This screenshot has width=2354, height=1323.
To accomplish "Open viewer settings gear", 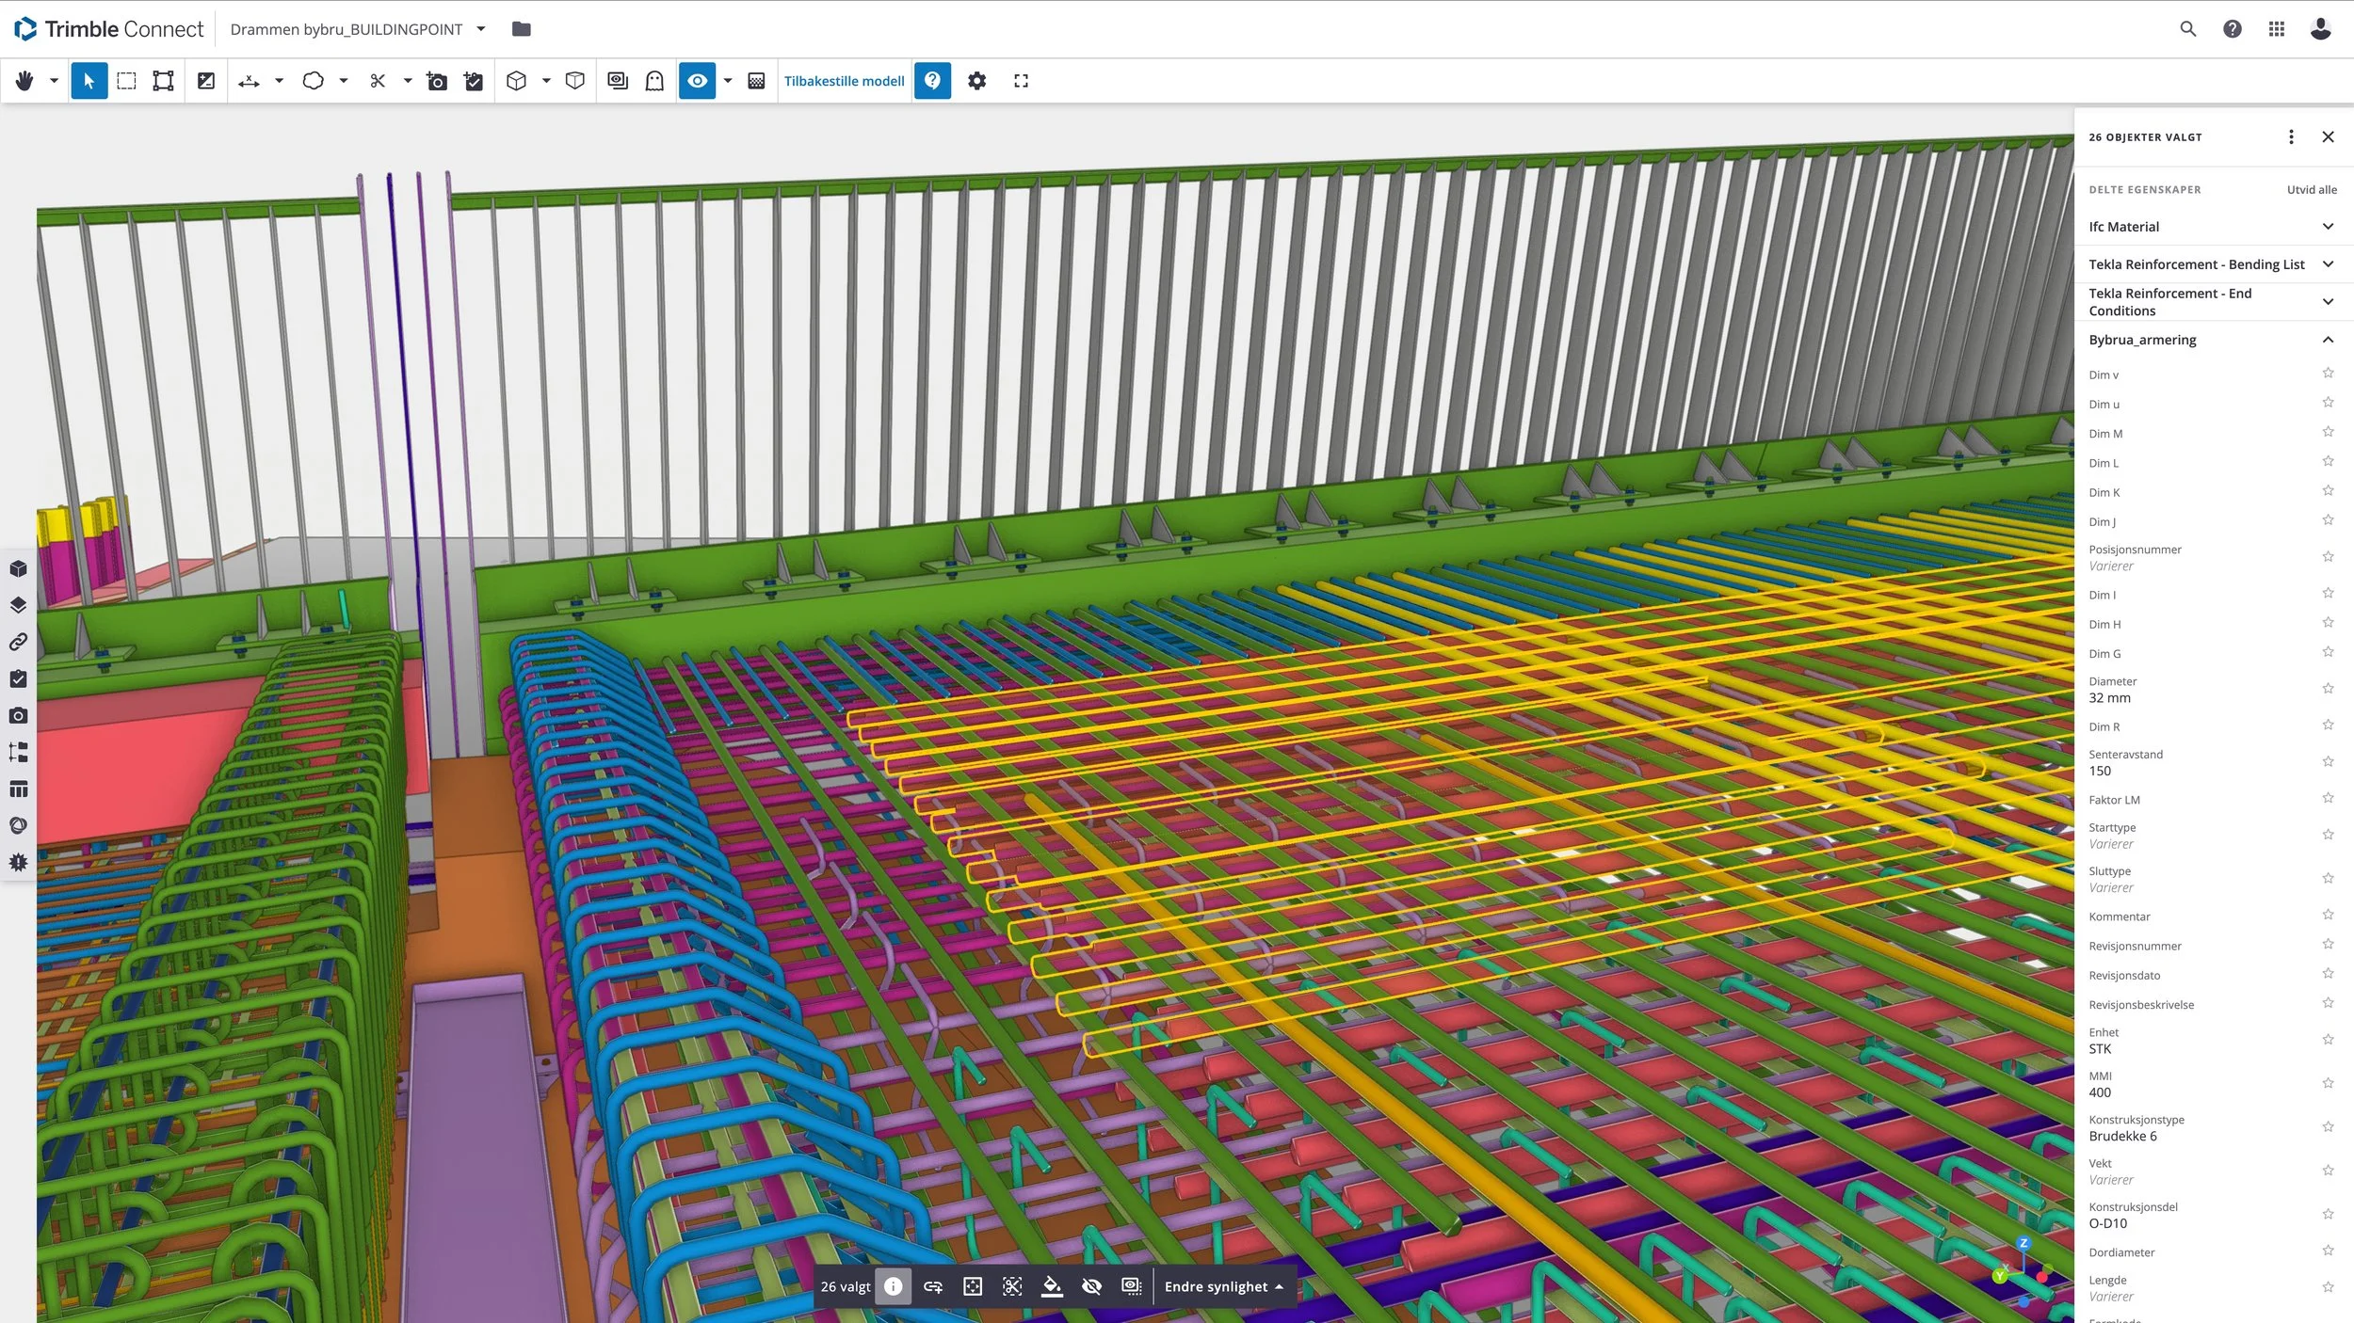I will 977,81.
